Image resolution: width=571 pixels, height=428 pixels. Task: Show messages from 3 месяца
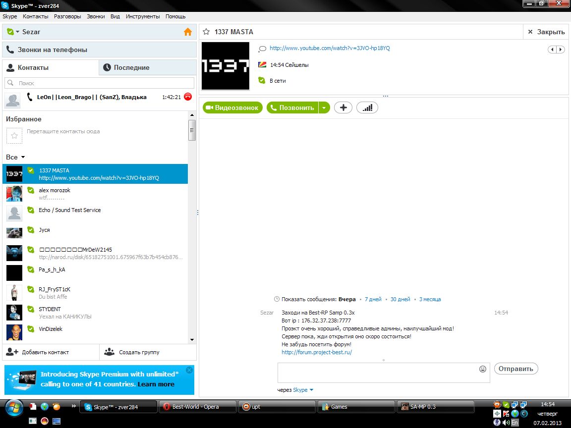click(x=430, y=299)
